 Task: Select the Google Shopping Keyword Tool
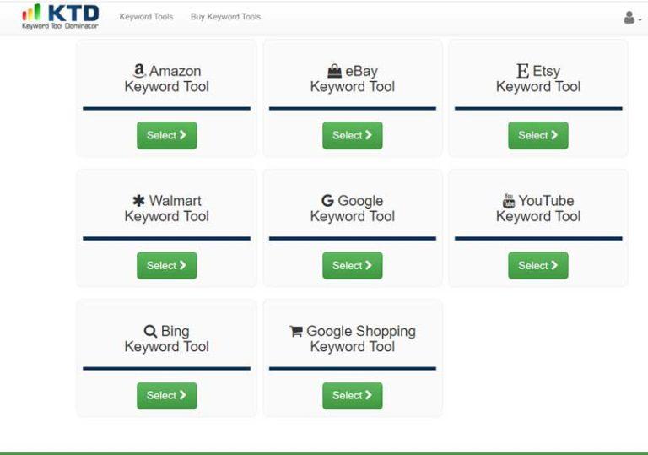pos(353,395)
